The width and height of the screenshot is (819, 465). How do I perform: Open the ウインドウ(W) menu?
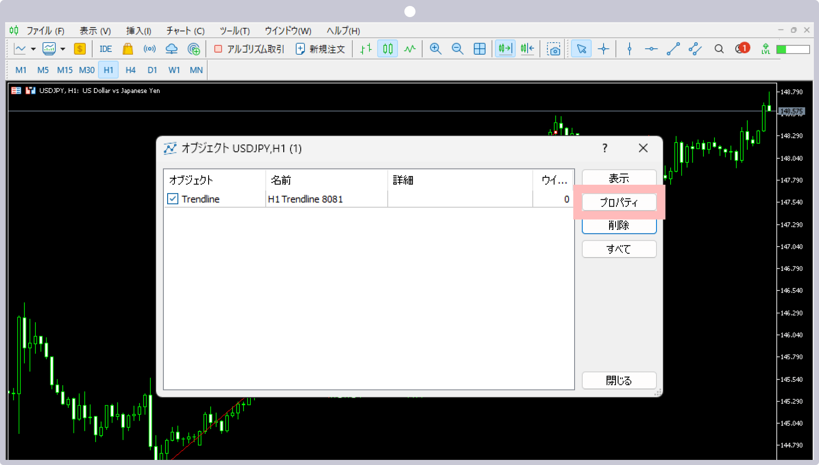(288, 31)
